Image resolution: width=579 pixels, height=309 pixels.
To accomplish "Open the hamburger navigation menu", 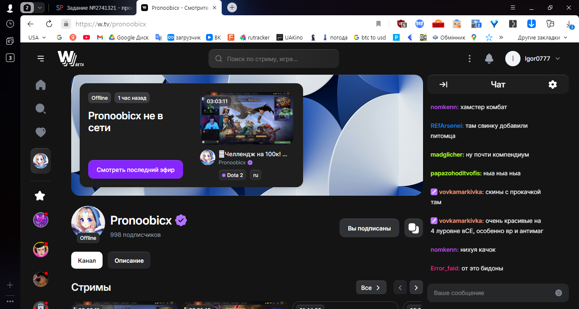I will [41, 59].
